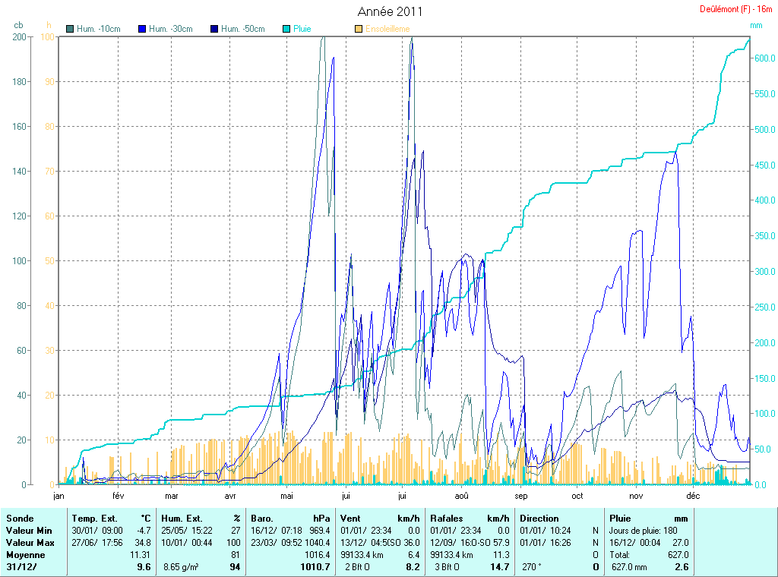The image size is (778, 577).
Task: Click the Hum. -30cm legend color square
Action: (x=142, y=29)
